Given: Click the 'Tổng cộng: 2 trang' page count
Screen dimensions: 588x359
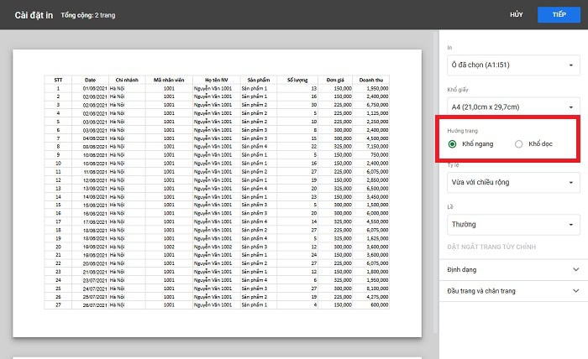Looking at the screenshot, I should point(88,16).
